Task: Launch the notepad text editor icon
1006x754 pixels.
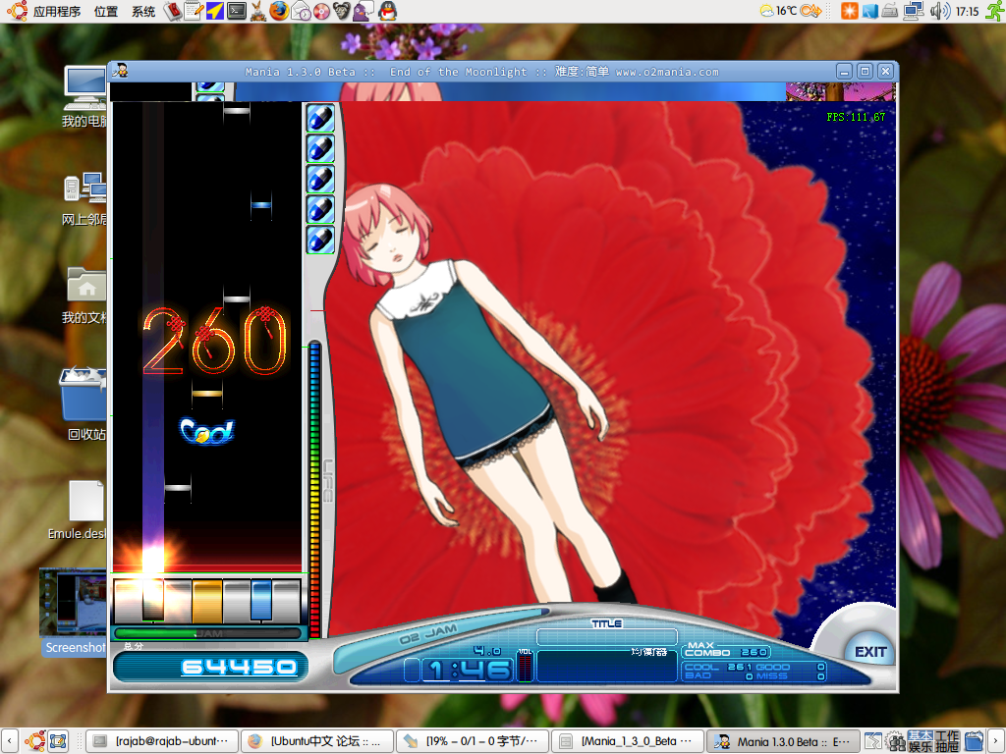Action: 194,11
